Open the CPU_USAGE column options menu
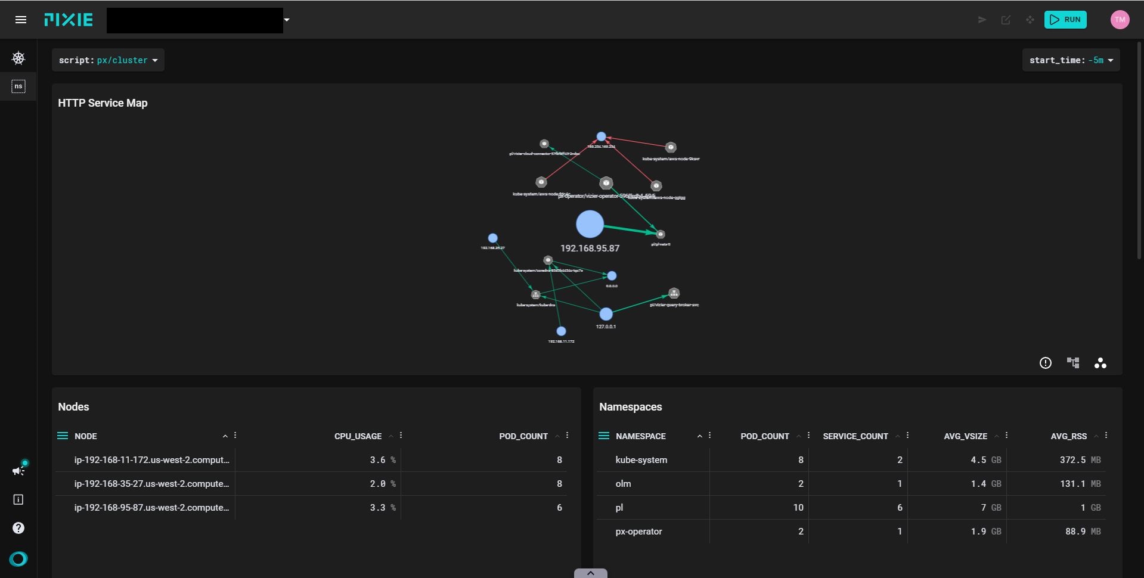The height and width of the screenshot is (578, 1144). 401,436
